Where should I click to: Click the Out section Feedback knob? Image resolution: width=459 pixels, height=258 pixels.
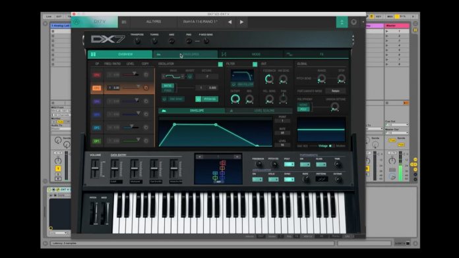point(269,78)
